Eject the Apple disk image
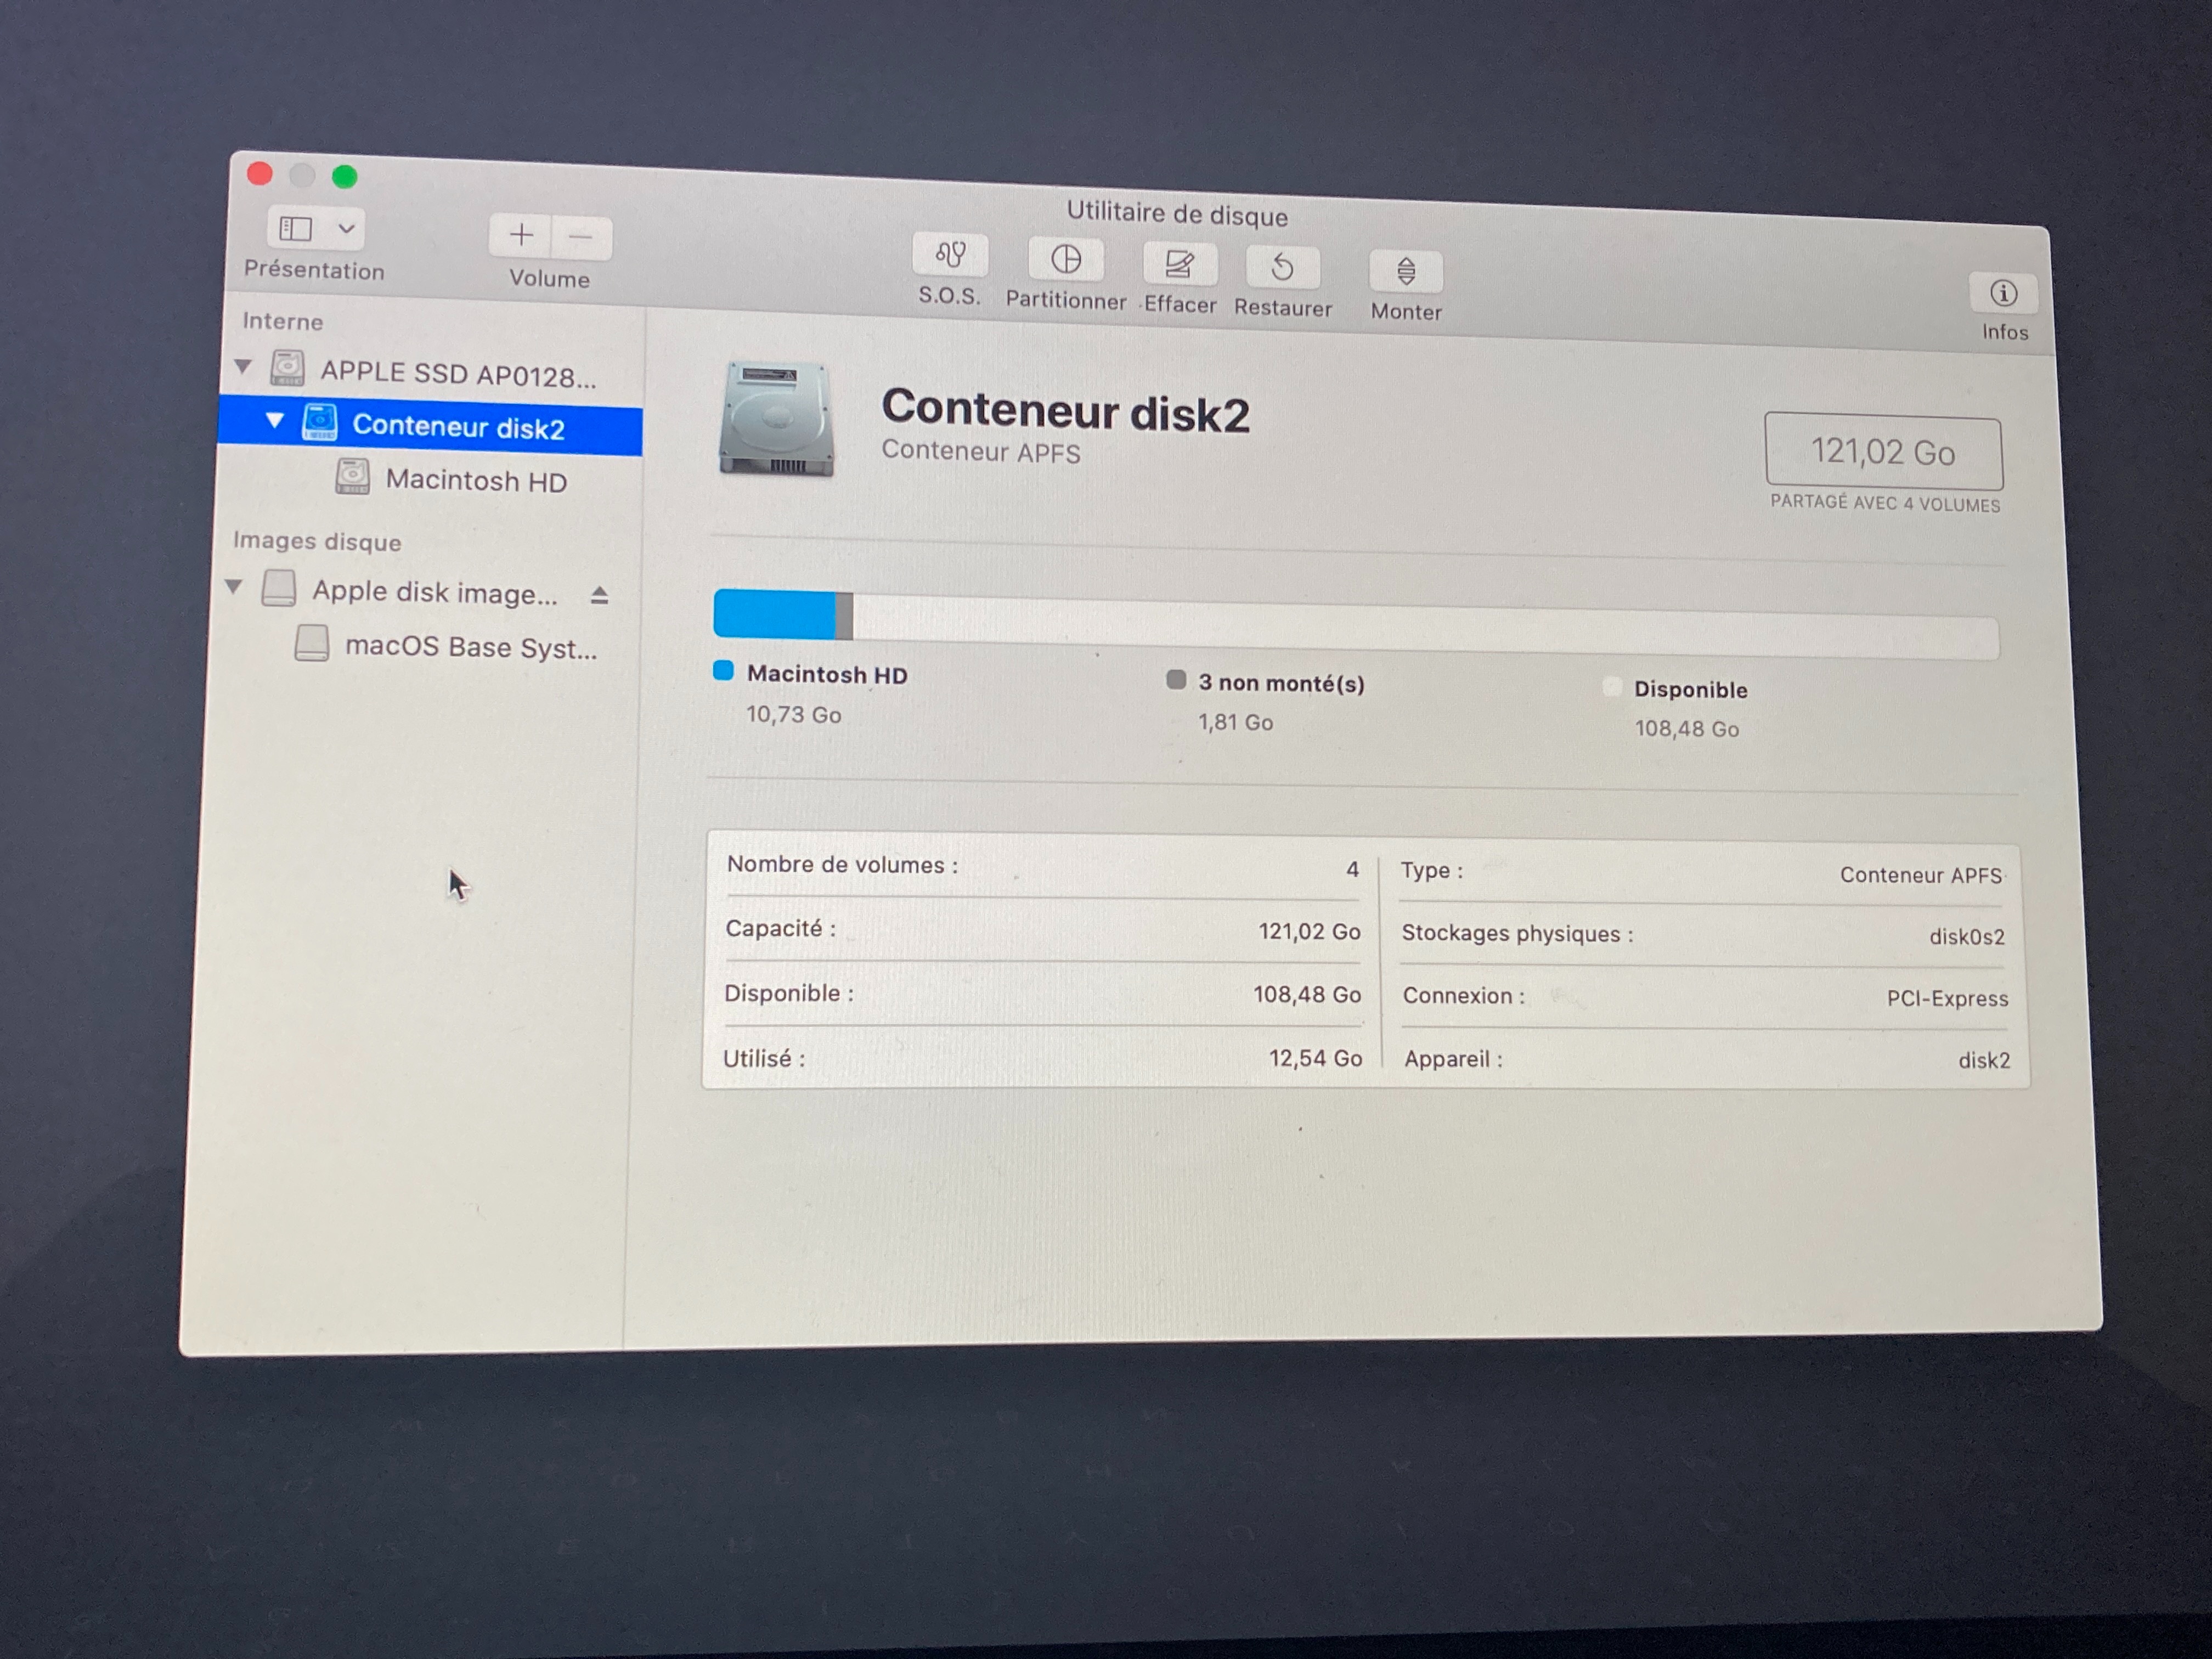 599,596
